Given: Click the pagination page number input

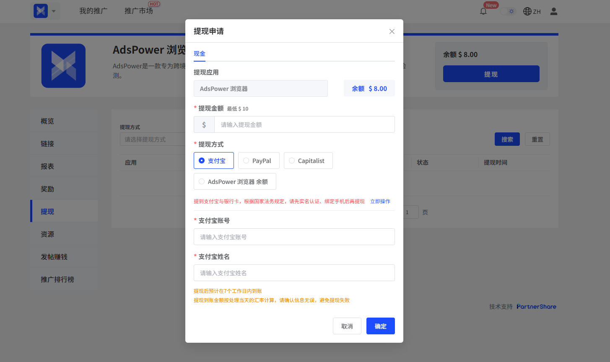Looking at the screenshot, I should pos(411,212).
